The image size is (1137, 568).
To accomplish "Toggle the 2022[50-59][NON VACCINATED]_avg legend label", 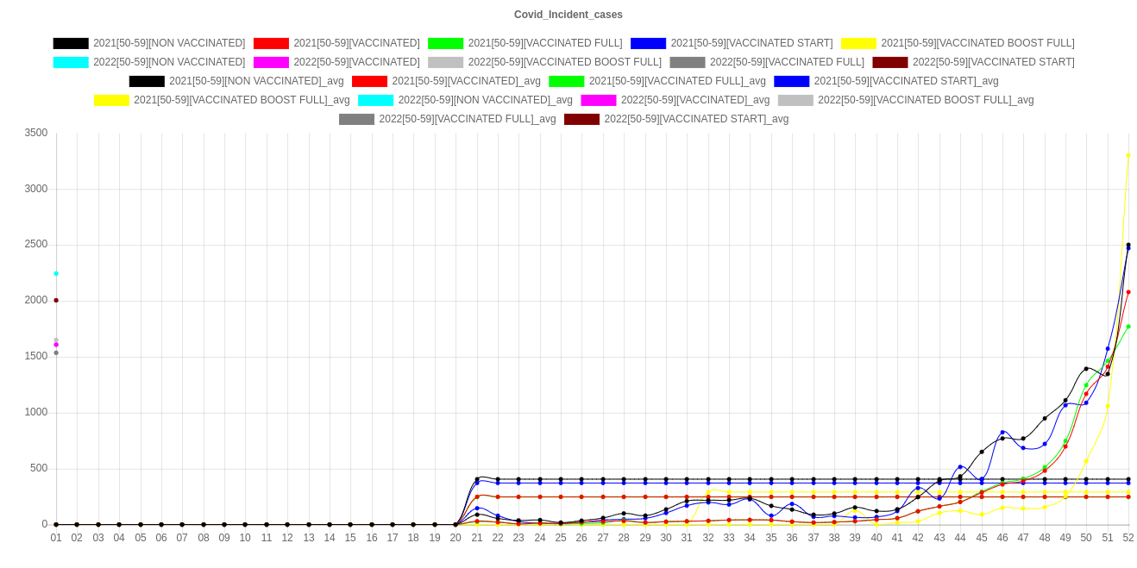I will (x=485, y=100).
